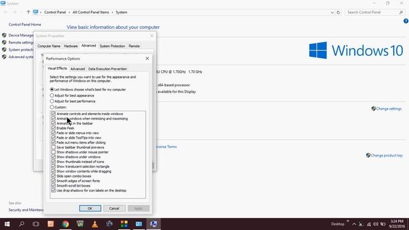The image size is (409, 230).
Task: Open VLC media player taskbar icon
Action: click(x=95, y=224)
